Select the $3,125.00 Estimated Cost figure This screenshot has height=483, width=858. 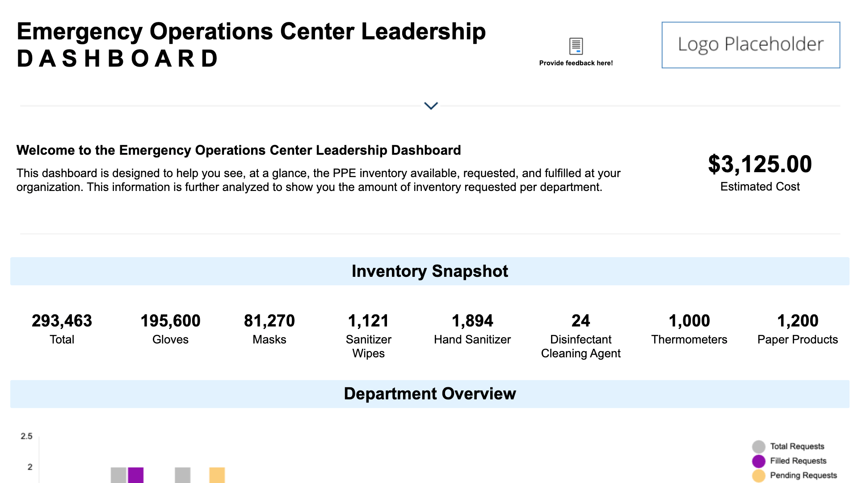[x=760, y=164]
